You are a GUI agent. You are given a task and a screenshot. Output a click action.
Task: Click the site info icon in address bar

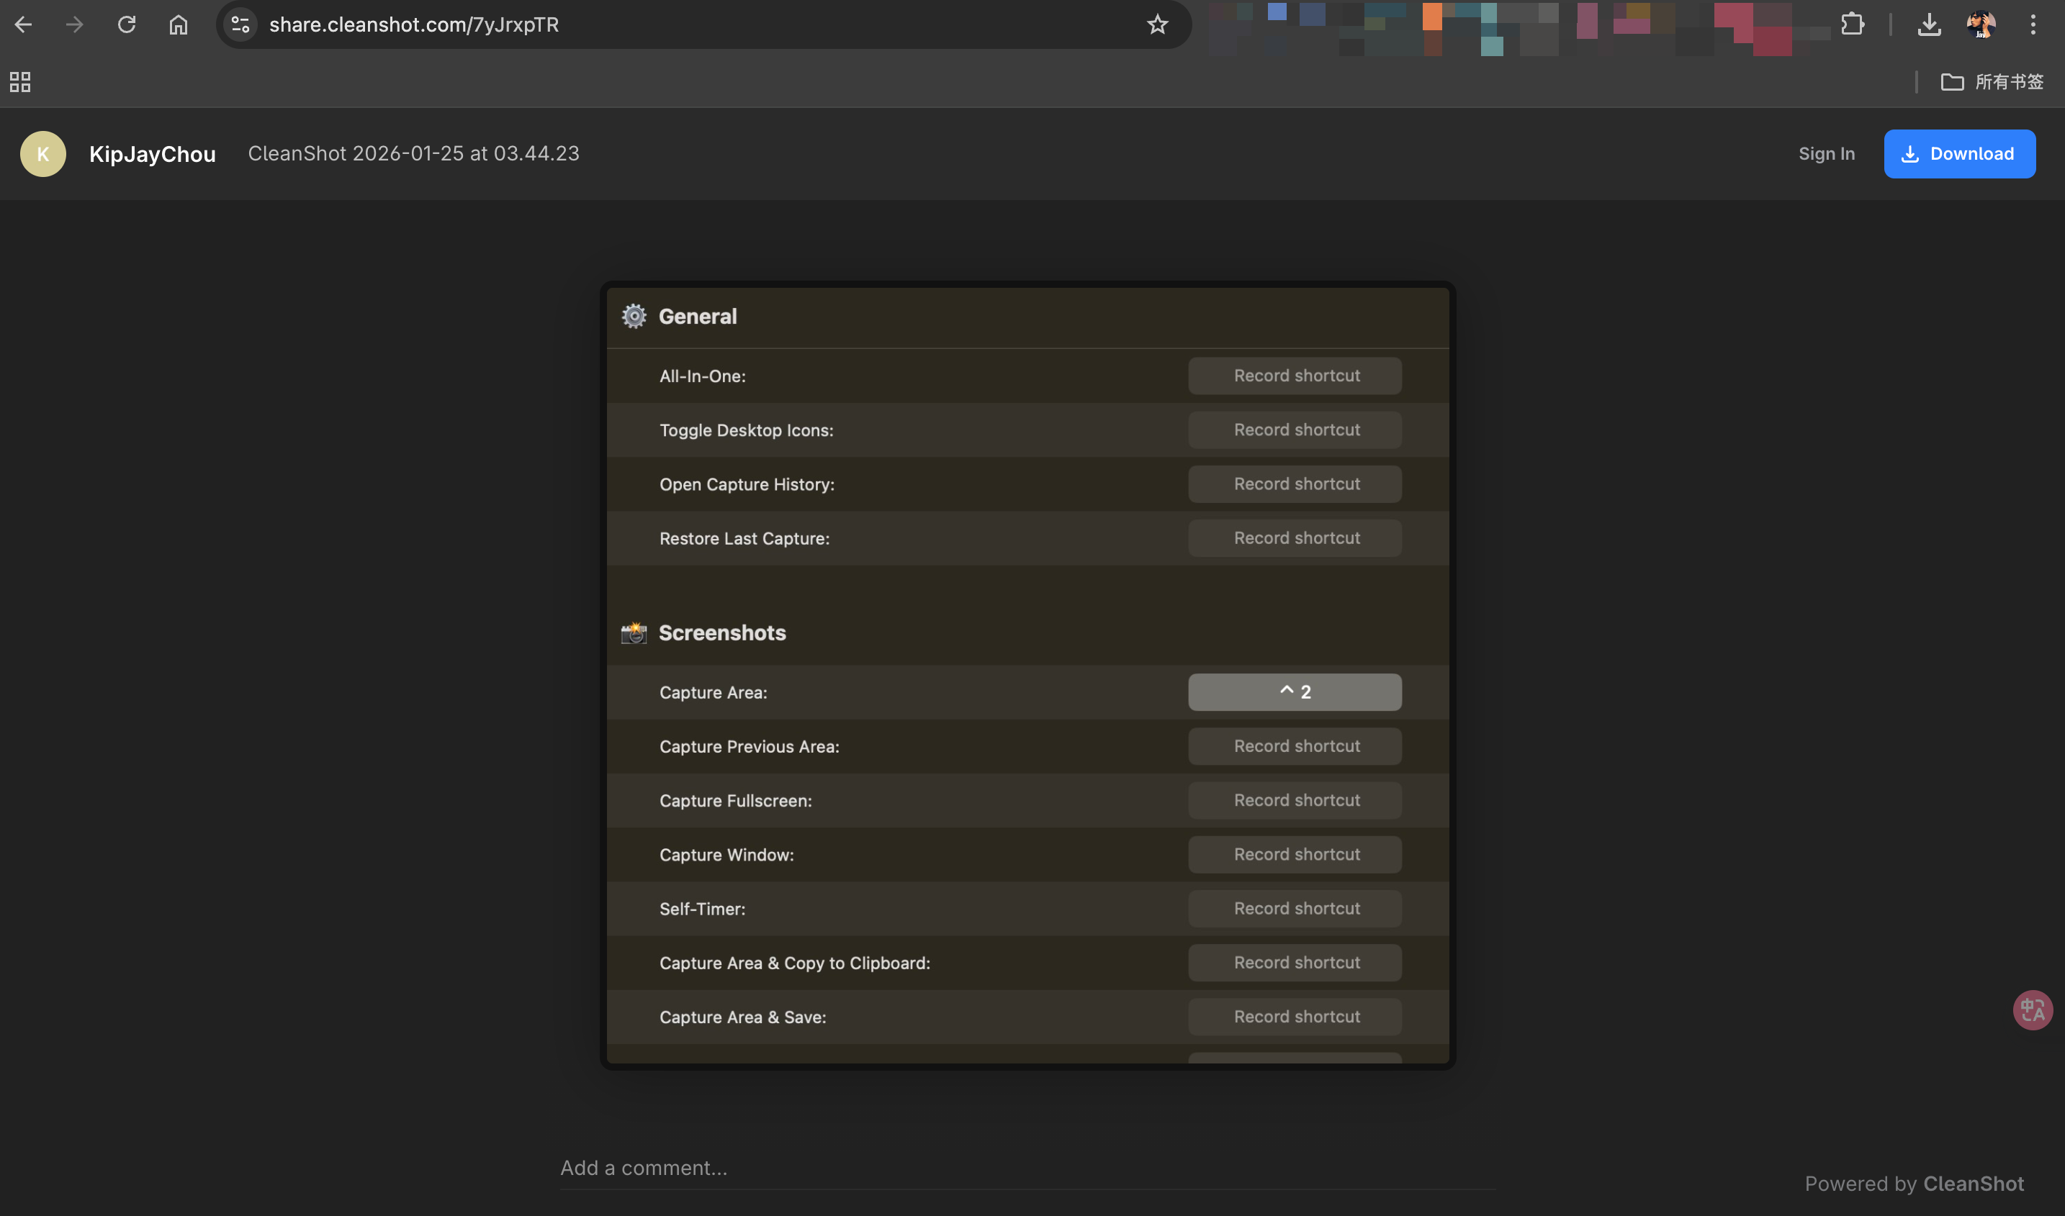tap(240, 24)
